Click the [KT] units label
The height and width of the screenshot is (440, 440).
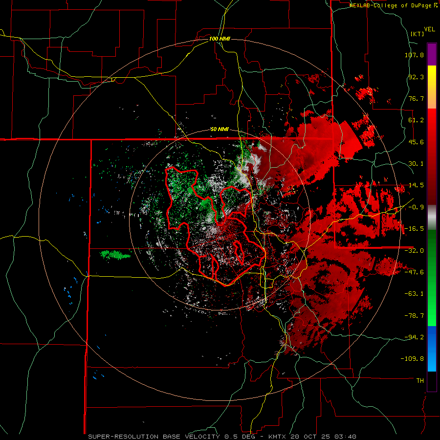pyautogui.click(x=417, y=34)
